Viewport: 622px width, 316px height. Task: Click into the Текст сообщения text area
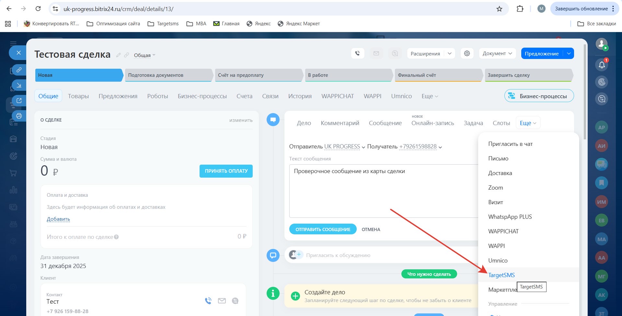[x=384, y=191]
